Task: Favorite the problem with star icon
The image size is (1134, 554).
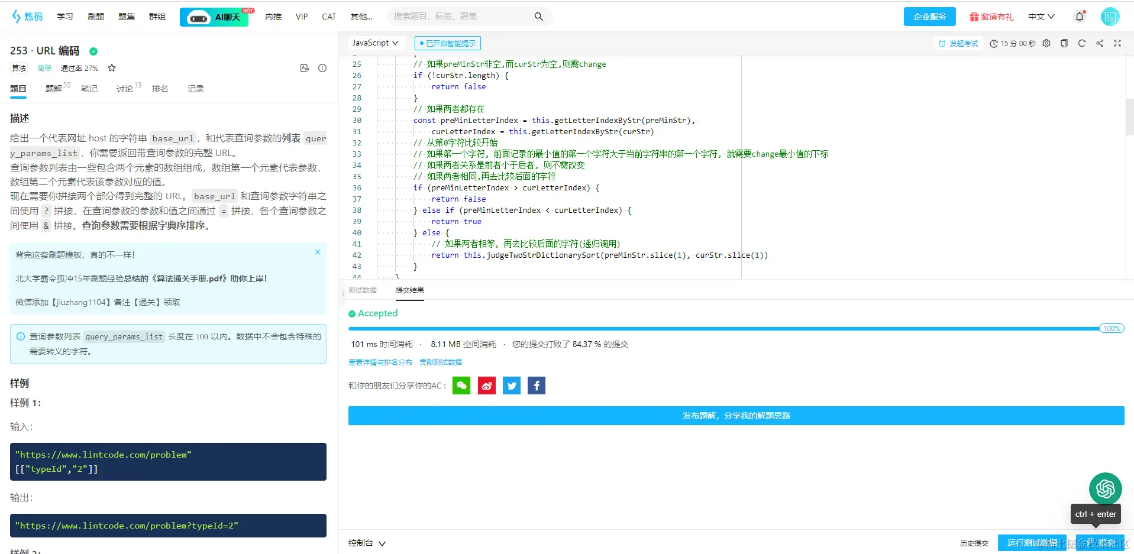Action: (x=112, y=68)
